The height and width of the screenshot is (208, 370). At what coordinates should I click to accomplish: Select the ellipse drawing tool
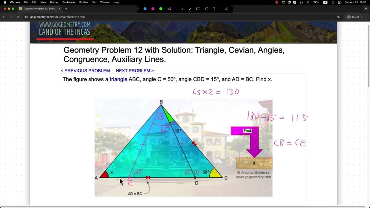tap(207, 9)
